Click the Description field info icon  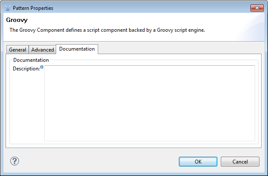pyautogui.click(x=42, y=67)
